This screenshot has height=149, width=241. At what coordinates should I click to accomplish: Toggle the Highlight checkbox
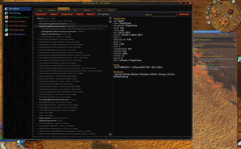coord(99,14)
